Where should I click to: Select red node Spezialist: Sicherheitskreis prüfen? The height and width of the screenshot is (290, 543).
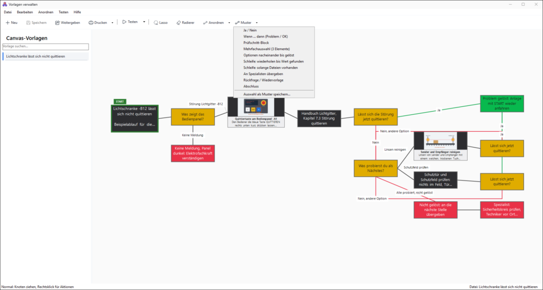502,210
